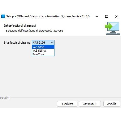Pick PassThru as the diagnostic interface
Screen dimensions: 121x121
click(43, 54)
